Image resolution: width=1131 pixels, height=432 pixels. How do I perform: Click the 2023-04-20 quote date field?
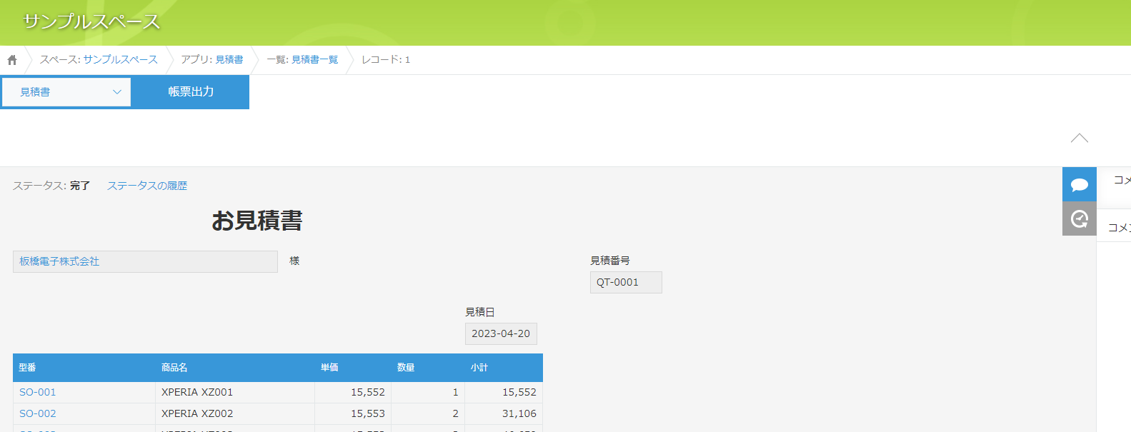coord(500,333)
